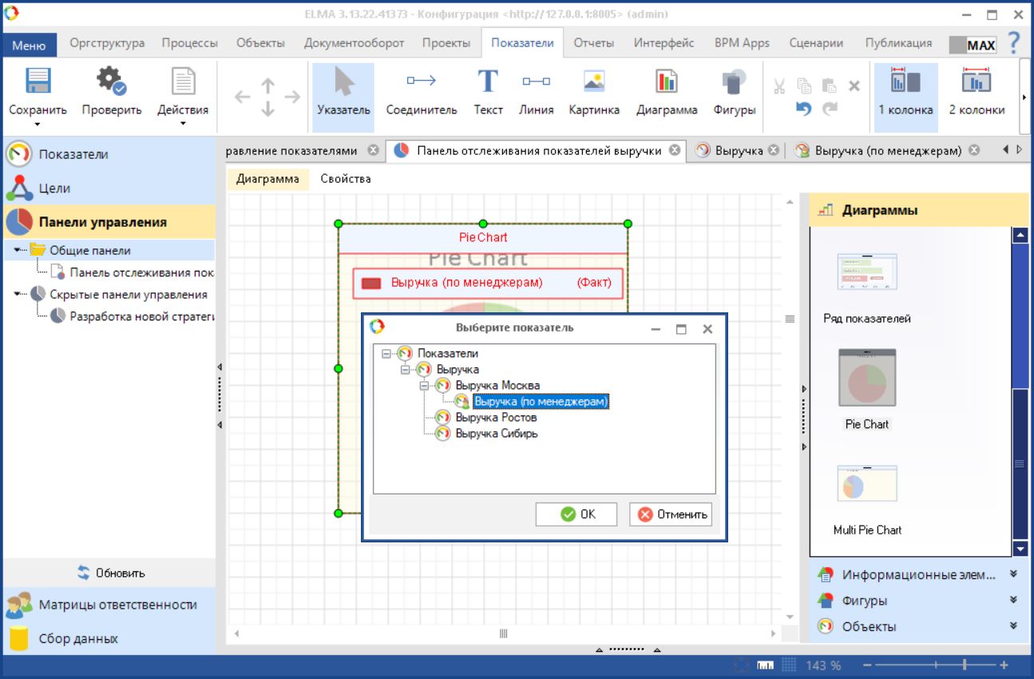Collapse the Выручка Москва node in dialog
Viewport: 1034px width, 679px height.
[424, 385]
